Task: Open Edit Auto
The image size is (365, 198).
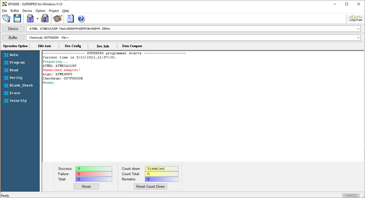Action: [x=44, y=46]
